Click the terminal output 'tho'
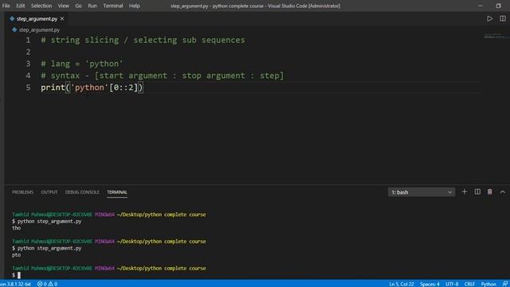Screen dimensions: 510x287 [16, 228]
